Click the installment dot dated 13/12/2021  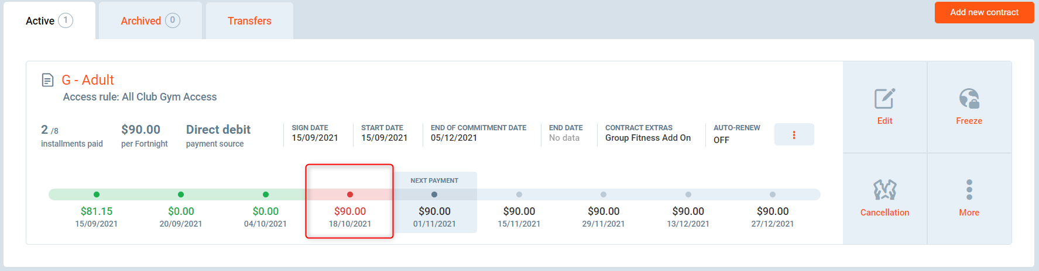[x=688, y=194]
